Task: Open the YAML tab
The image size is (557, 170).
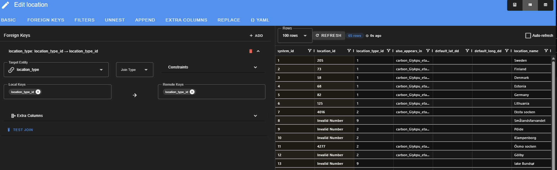Action: pos(260,20)
